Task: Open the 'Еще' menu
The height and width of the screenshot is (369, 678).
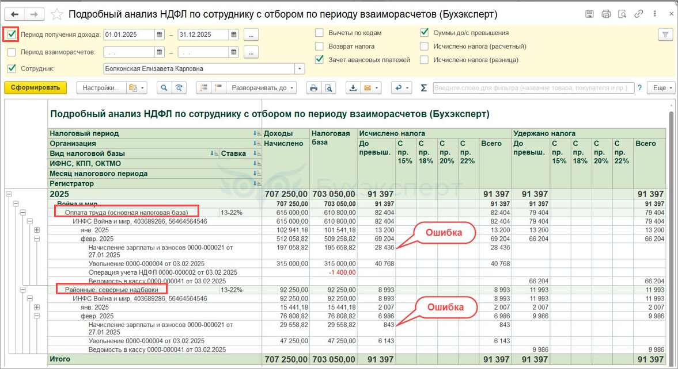Action: point(660,88)
